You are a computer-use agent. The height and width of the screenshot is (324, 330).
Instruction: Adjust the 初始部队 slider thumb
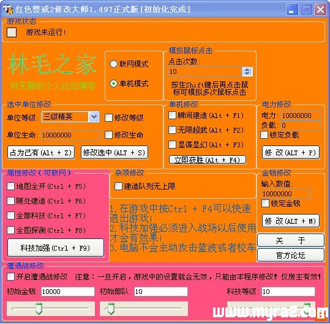[x=111, y=309]
